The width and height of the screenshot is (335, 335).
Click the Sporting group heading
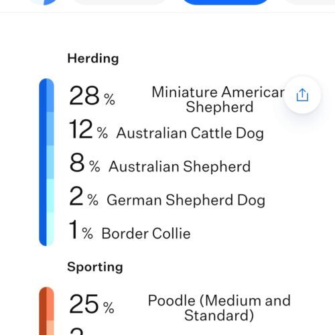point(95,267)
